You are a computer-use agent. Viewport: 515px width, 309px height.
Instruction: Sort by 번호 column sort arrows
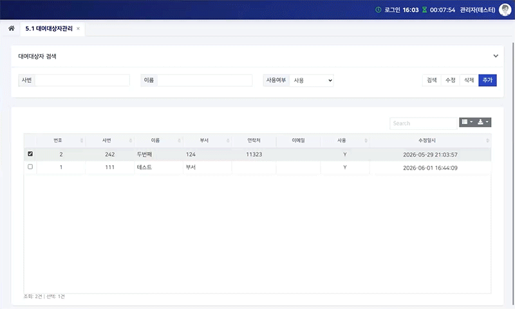(82, 141)
